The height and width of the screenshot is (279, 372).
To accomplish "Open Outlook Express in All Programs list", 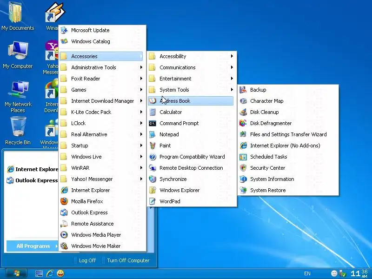I will click(101, 213).
